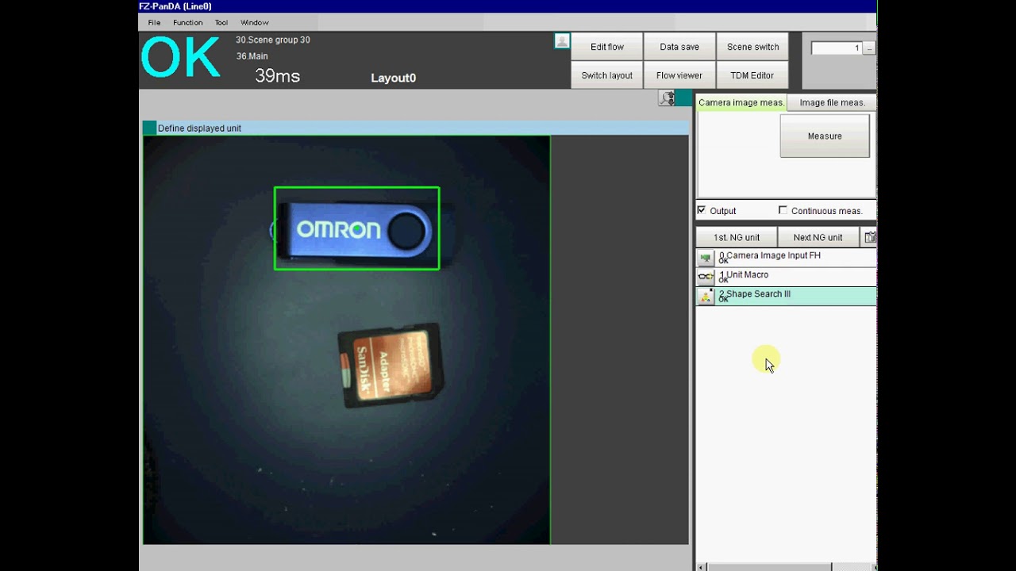This screenshot has width=1016, height=571.
Task: Click the user account icon
Action: tap(562, 41)
